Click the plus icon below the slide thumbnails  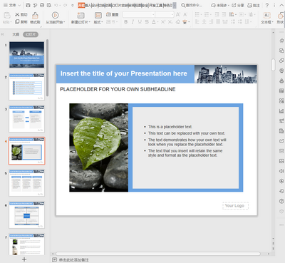(x=24, y=259)
